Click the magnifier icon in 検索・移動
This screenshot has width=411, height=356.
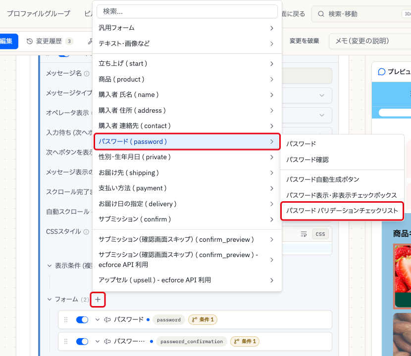pyautogui.click(x=321, y=14)
